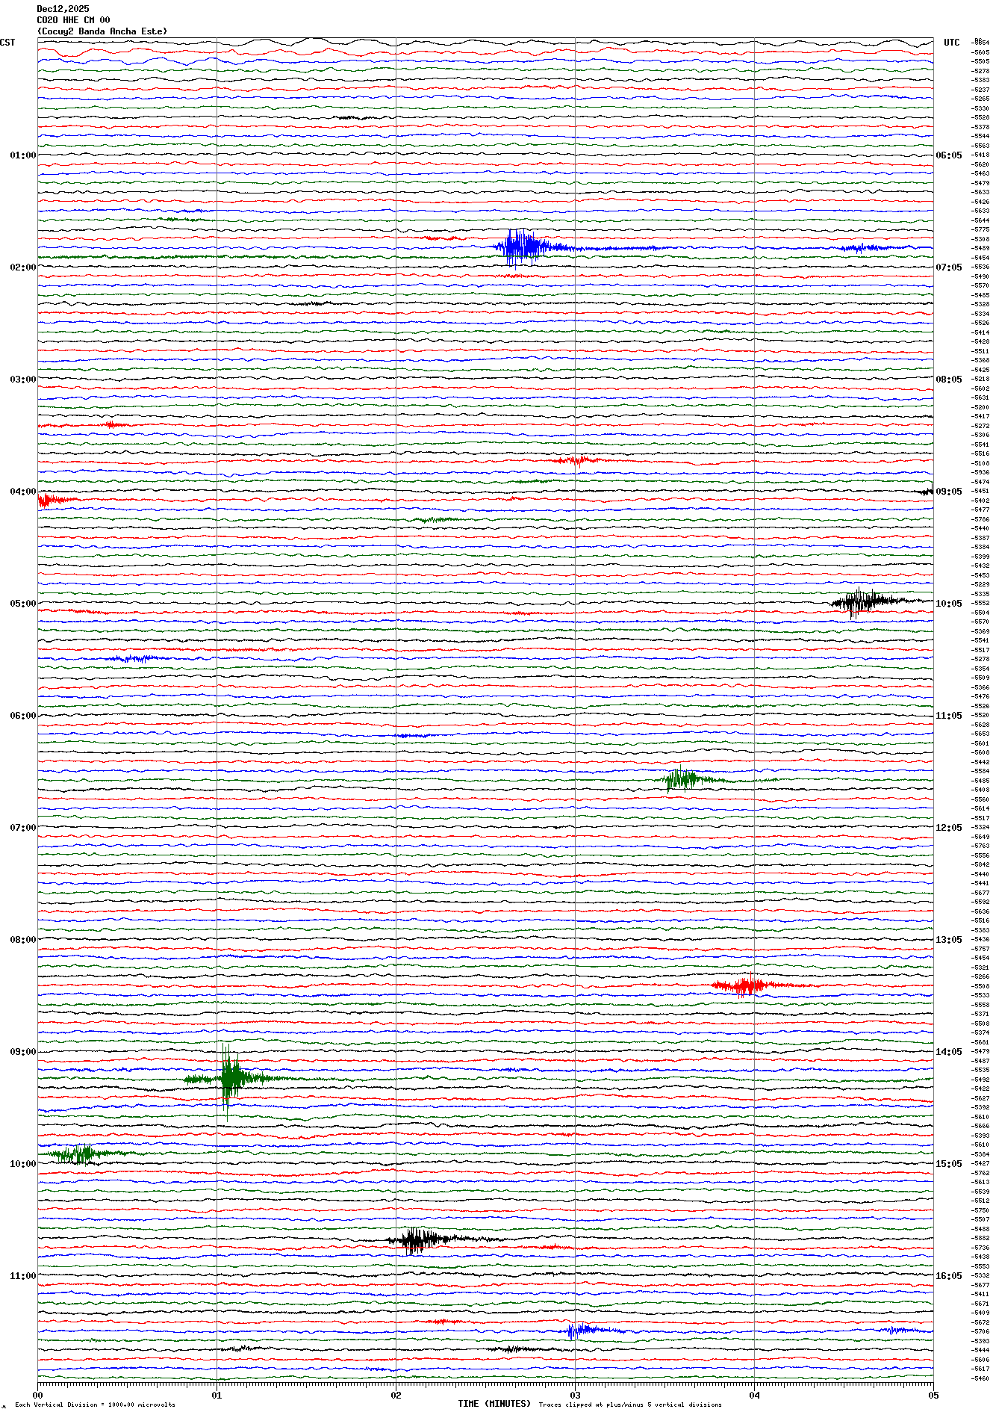Click the 03 minute tick on the bottom axis

(575, 1395)
